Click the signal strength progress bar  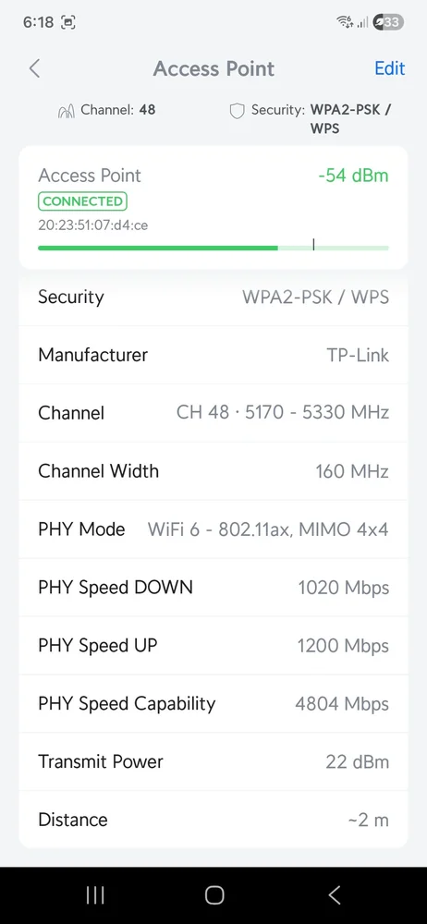[213, 248]
